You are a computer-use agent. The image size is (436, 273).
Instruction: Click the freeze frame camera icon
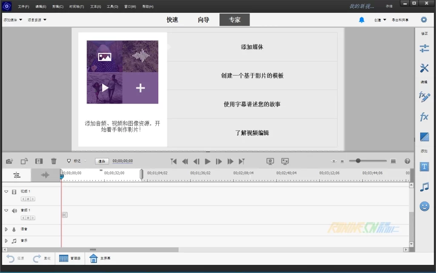point(9,161)
